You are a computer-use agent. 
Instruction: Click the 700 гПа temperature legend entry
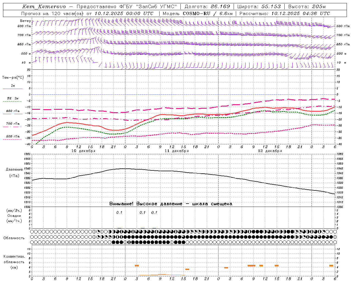[x=13, y=124]
